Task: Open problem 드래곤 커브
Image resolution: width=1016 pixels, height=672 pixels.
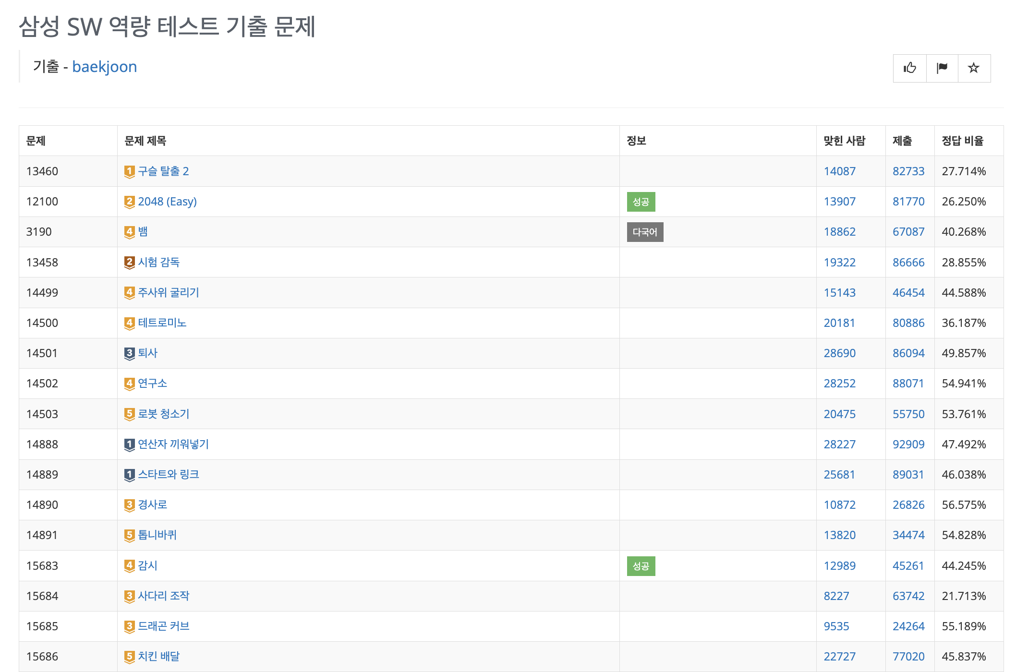Action: tap(163, 626)
